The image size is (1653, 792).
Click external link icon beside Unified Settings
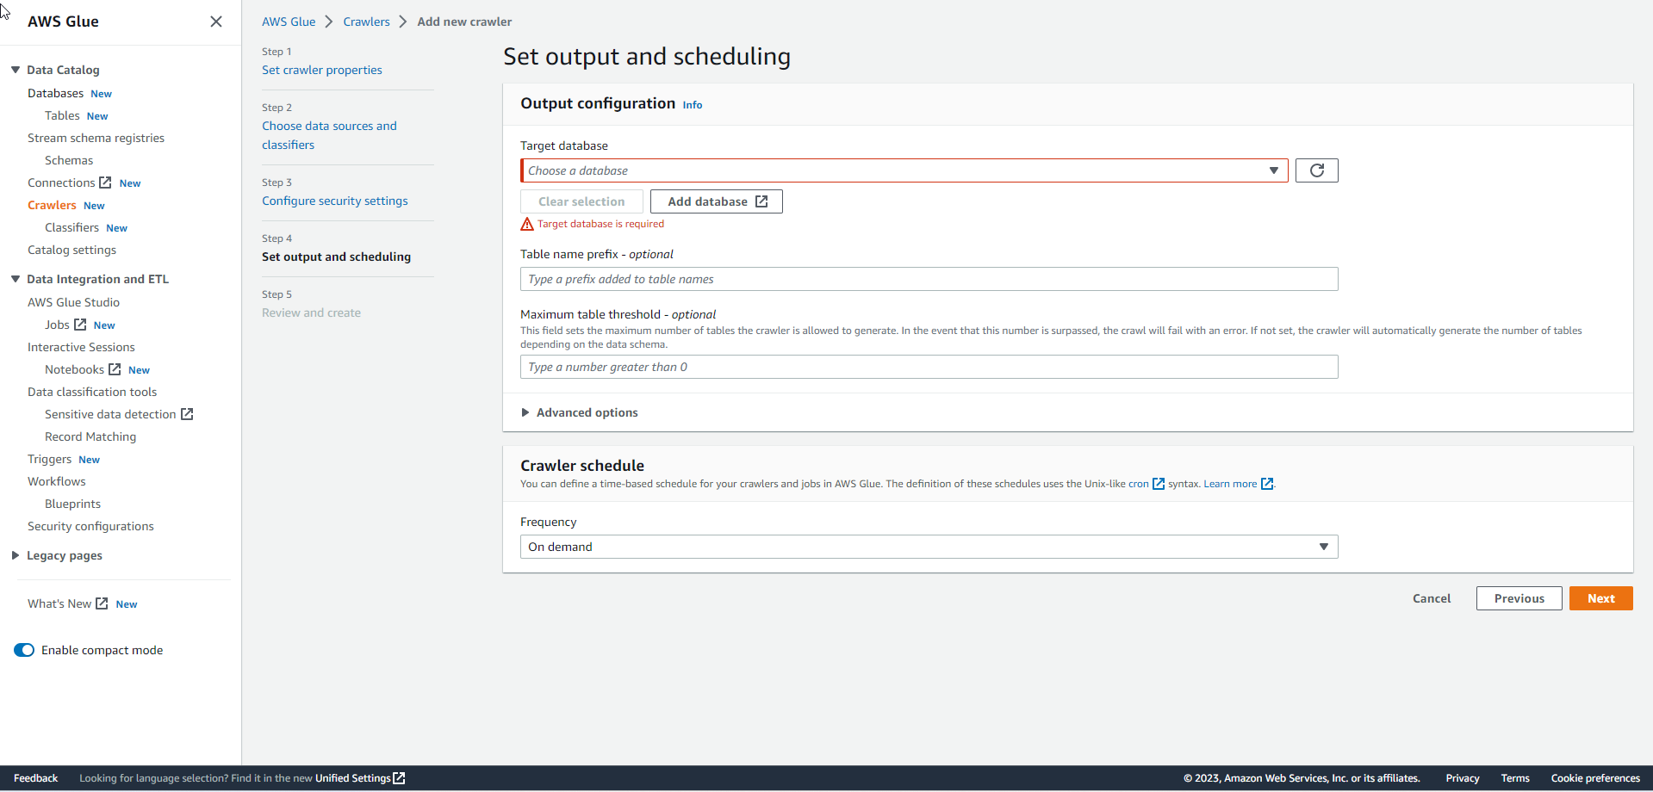pos(399,778)
